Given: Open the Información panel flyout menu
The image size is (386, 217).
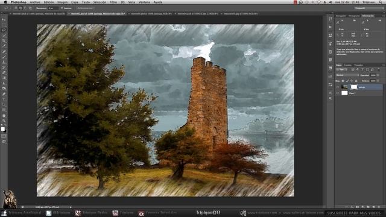Looking at the screenshot, I should pyautogui.click(x=383, y=16).
